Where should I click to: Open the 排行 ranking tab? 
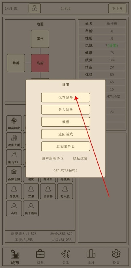[91, 257]
